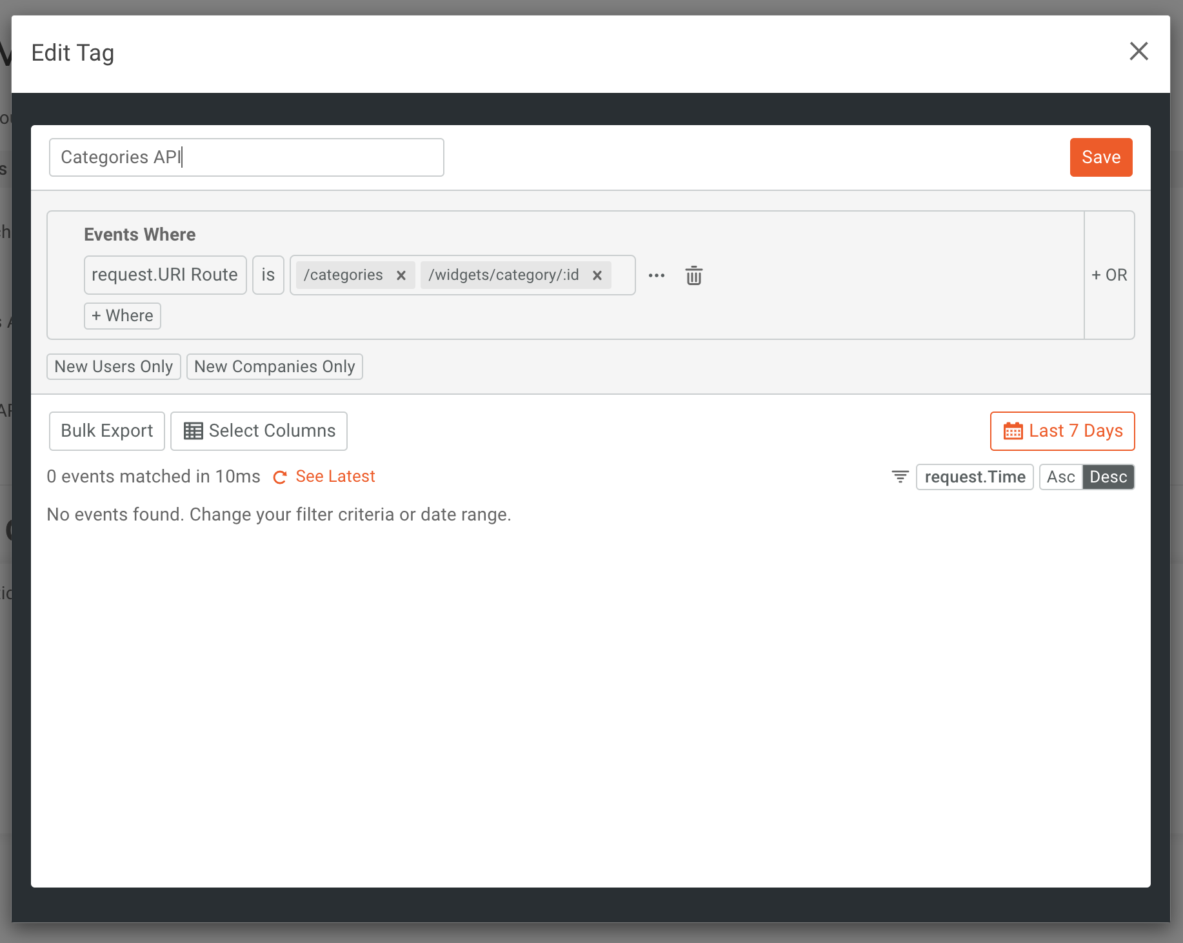Click the See Latest refresh icon
This screenshot has height=943, width=1183.
tap(280, 477)
